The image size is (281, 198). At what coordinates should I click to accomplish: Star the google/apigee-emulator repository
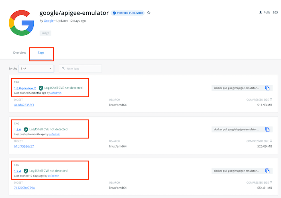(149, 13)
